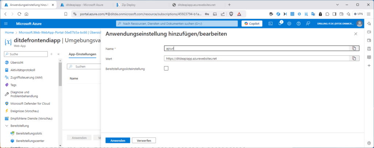This screenshot has width=374, height=148.
Task: Open the tab search dropdown arrow
Action: (338, 5)
